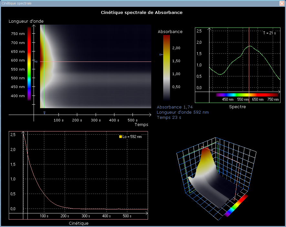Click the '400 nm' label on wavelength axis

tap(18, 96)
